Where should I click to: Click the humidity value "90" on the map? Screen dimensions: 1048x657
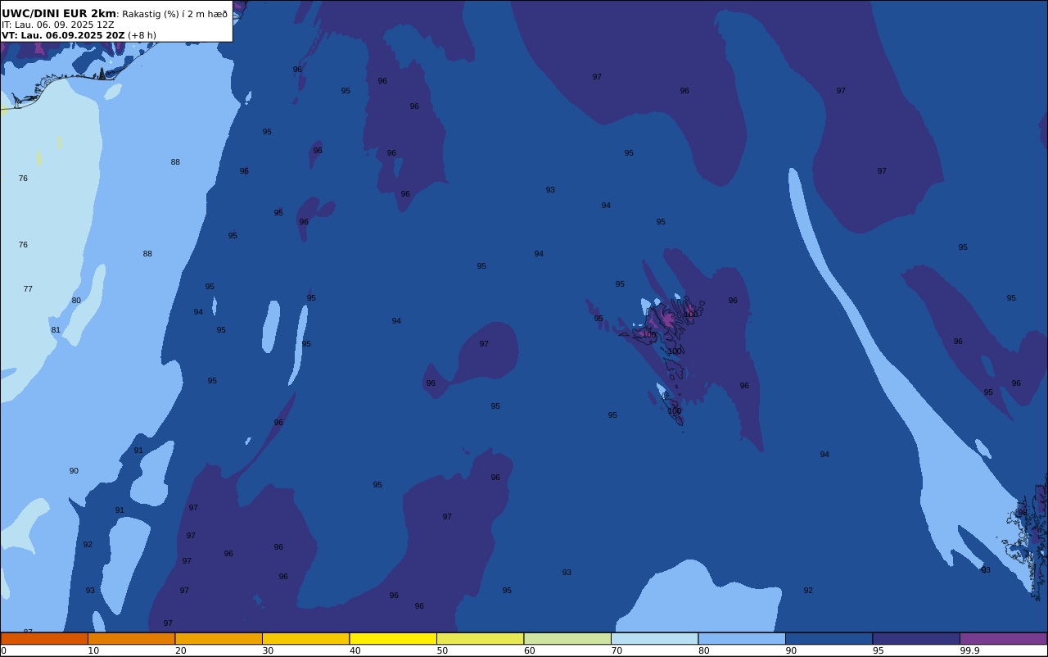74,471
